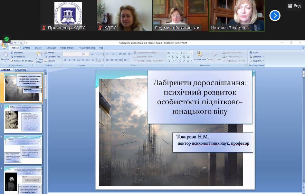Toggle bold text formatting
The image size is (305, 194).
[65, 60]
